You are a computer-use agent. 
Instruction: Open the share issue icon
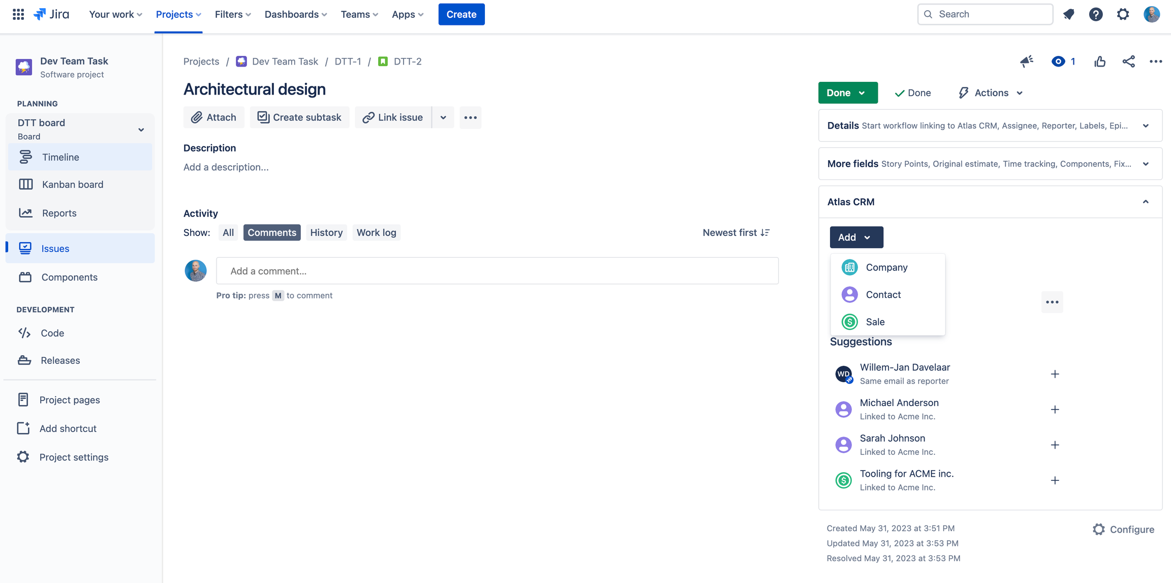(1128, 62)
